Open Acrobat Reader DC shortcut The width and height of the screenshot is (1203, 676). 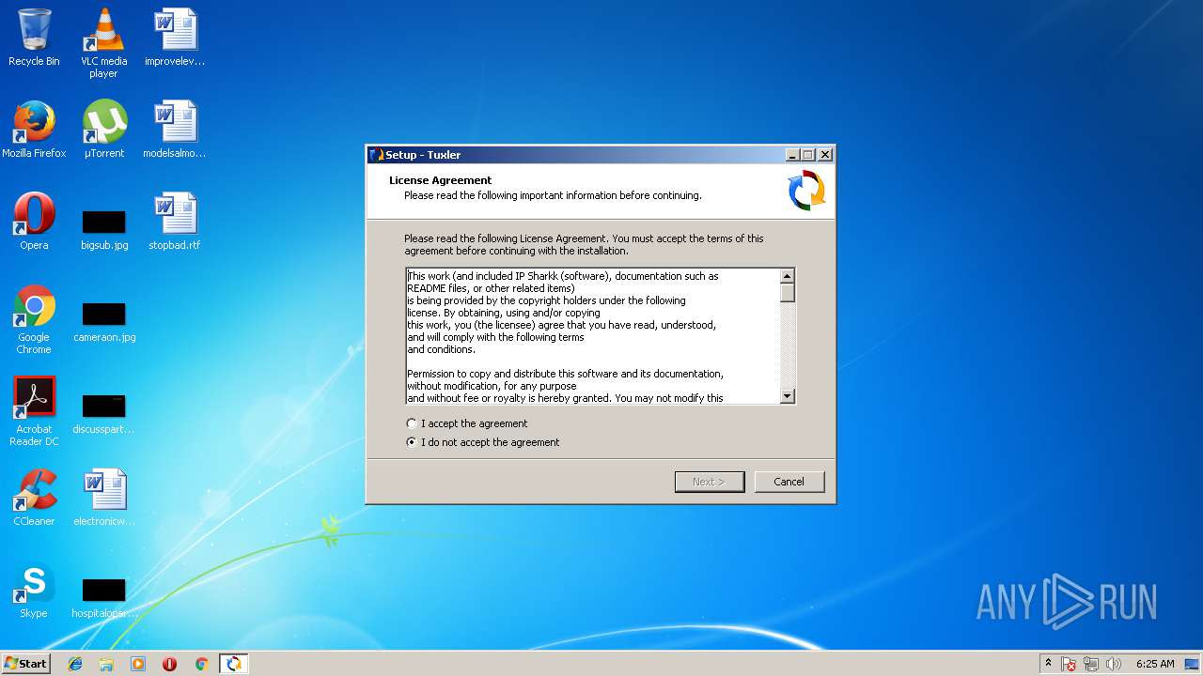[x=34, y=411]
